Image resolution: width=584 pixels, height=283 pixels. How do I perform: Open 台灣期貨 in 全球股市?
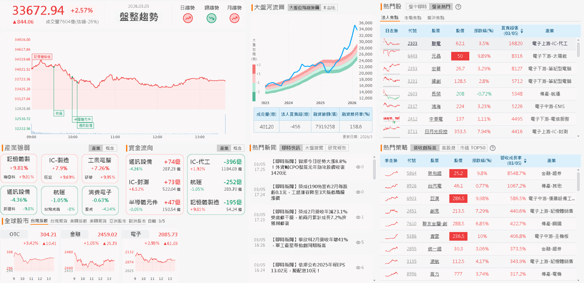pyautogui.click(x=59, y=221)
